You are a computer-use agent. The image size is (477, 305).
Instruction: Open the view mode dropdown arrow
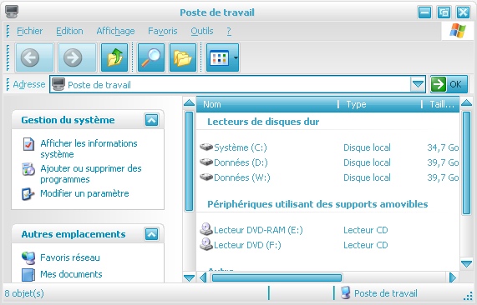click(236, 57)
